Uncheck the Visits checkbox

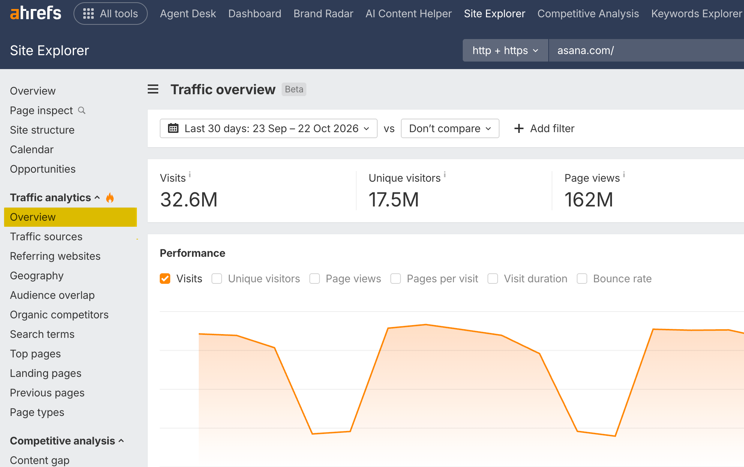coord(165,279)
